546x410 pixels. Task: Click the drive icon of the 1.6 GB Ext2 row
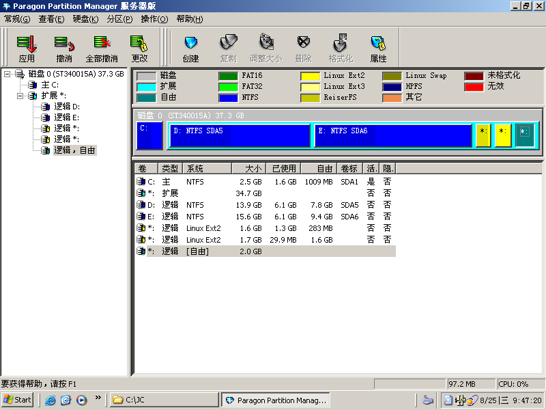pos(141,228)
